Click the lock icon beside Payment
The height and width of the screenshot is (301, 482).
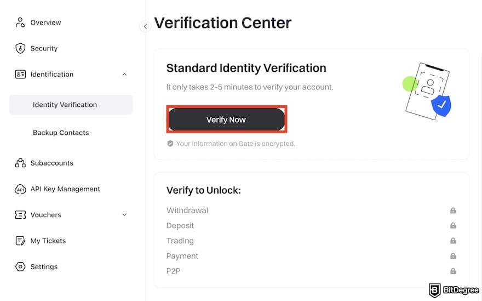coord(453,255)
